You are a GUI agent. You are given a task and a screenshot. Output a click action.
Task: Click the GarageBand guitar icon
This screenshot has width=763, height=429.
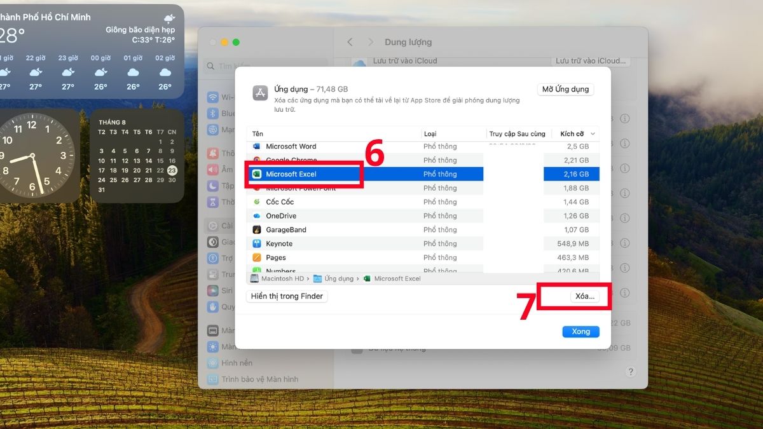coord(256,229)
